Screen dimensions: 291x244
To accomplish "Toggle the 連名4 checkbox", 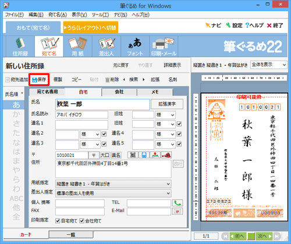I will pos(179,134).
